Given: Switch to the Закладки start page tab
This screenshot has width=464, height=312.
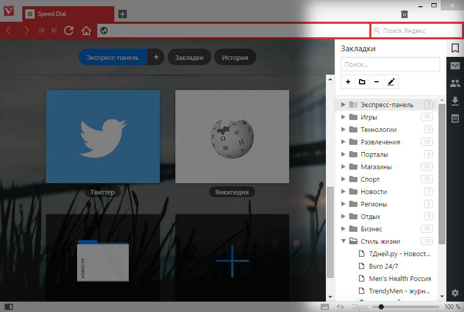Looking at the screenshot, I should (189, 57).
